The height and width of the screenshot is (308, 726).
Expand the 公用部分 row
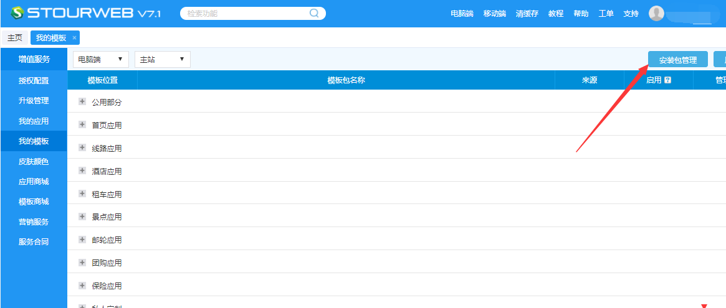82,101
